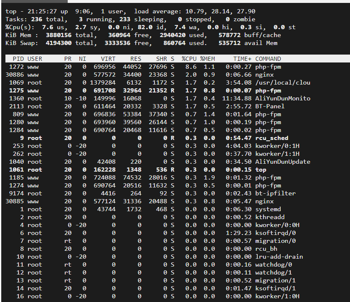Click the kthreadd command

click(270, 217)
